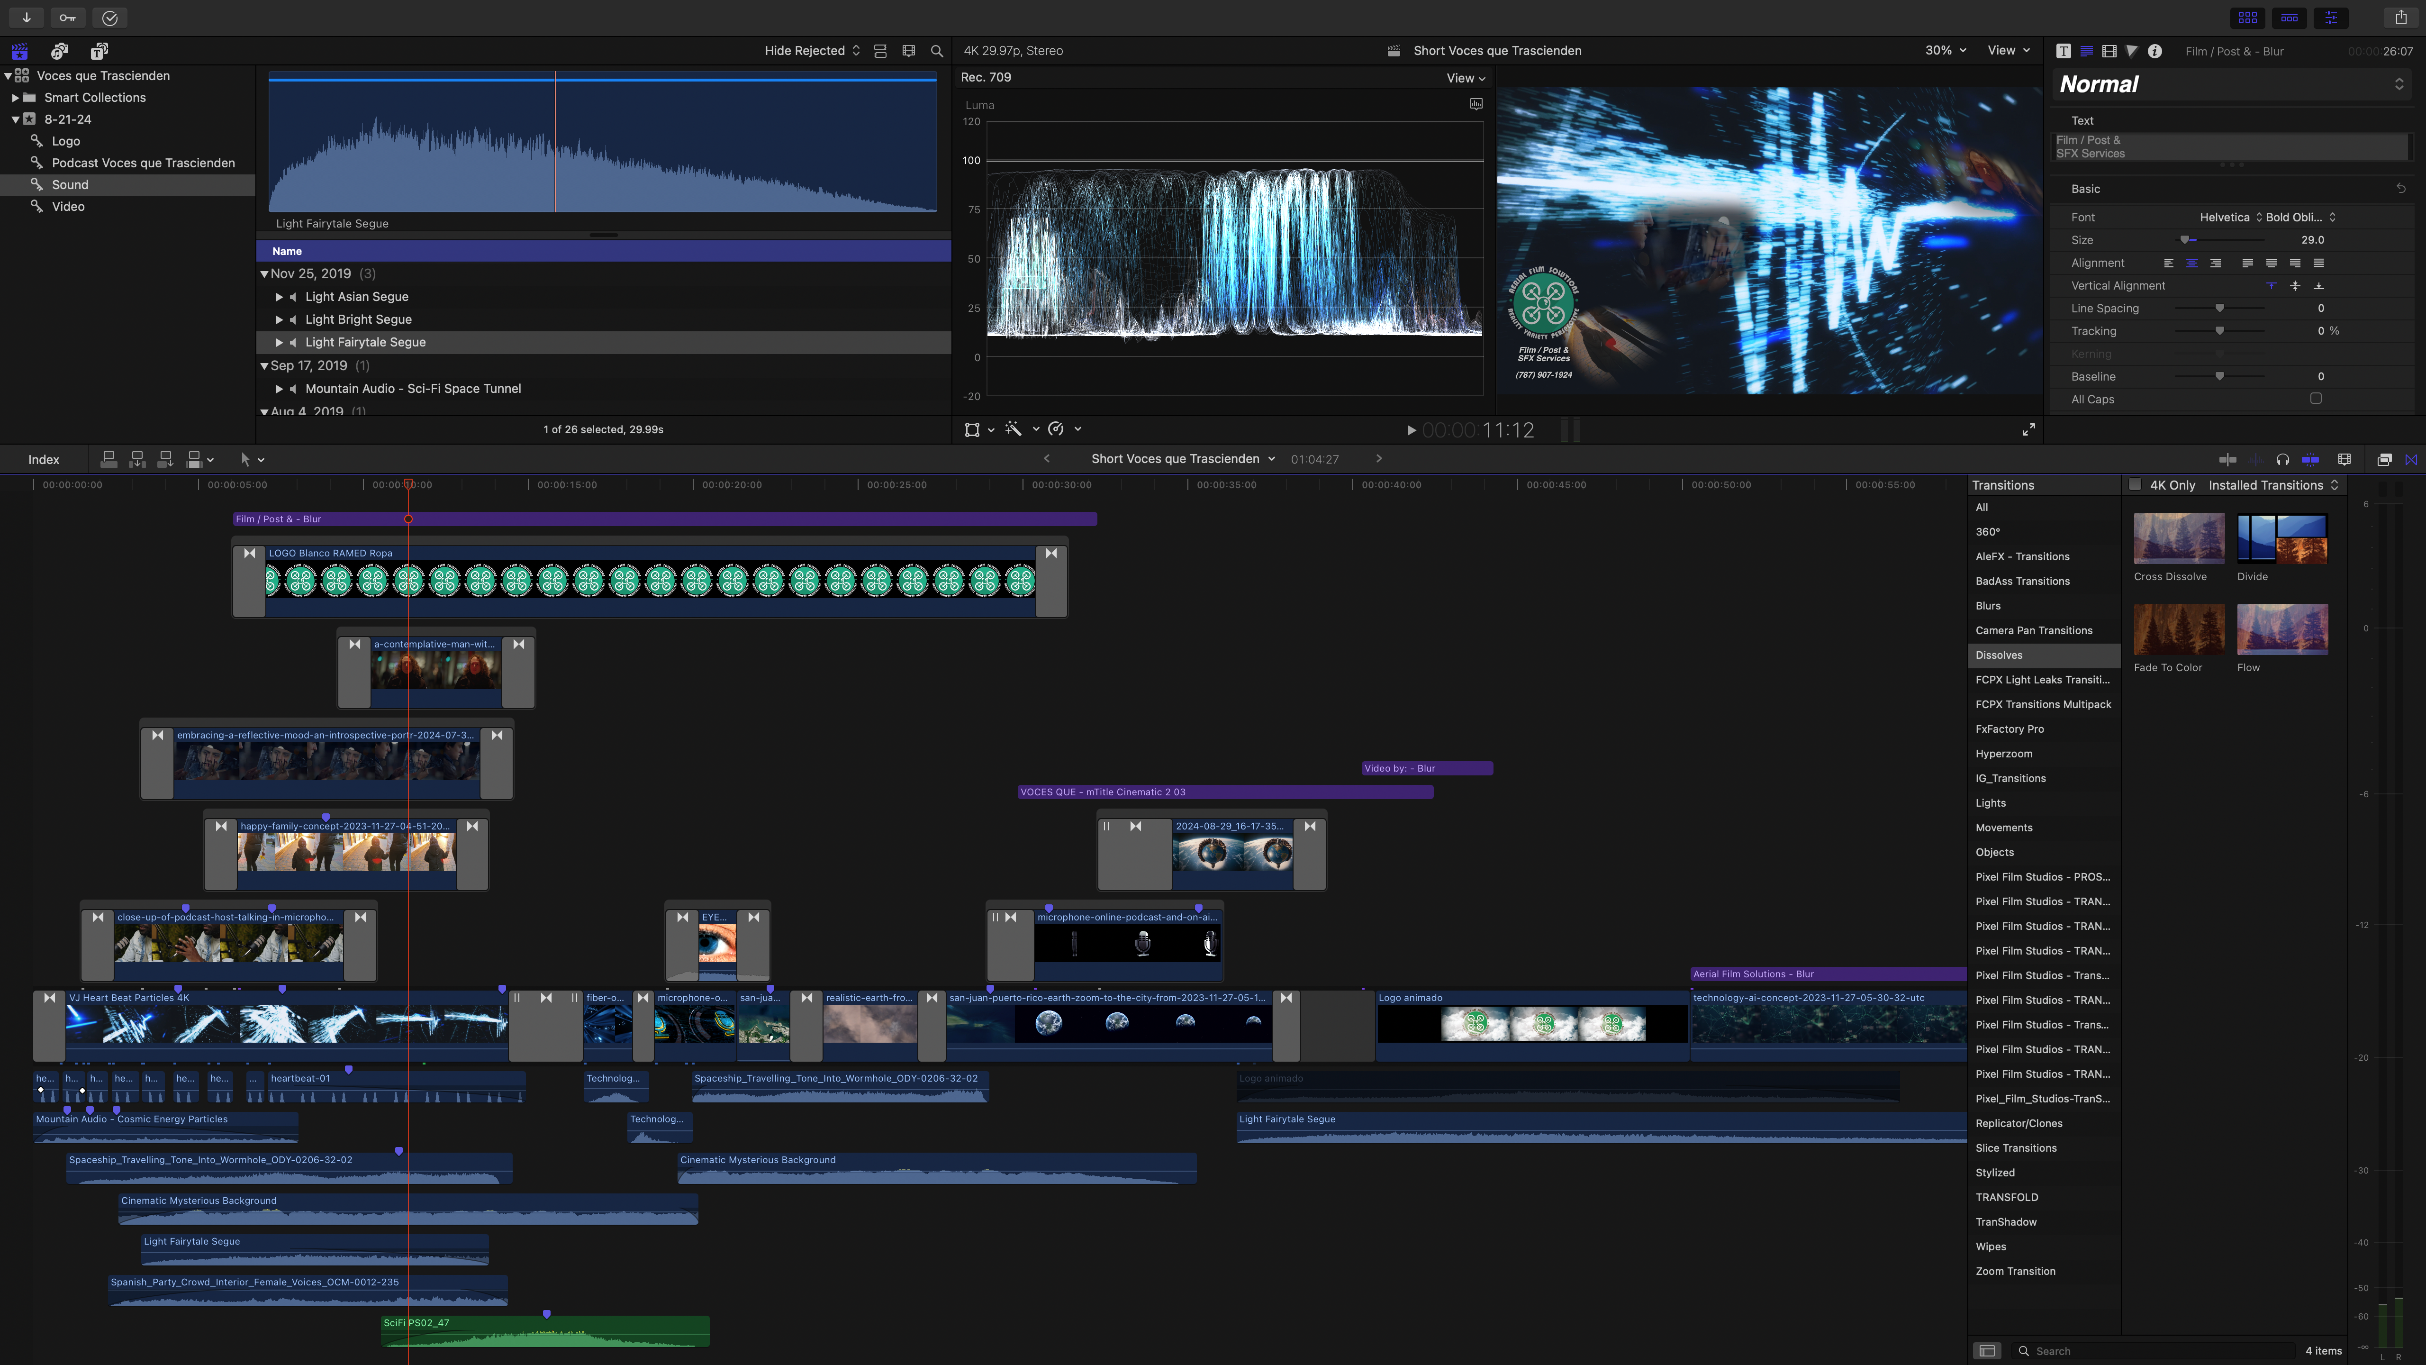The height and width of the screenshot is (1365, 2426).
Task: Open the text inspector T icon
Action: tap(2064, 51)
